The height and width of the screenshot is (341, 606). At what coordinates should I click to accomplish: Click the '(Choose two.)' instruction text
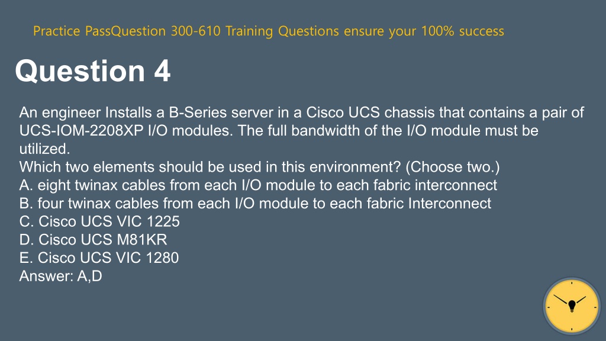pos(453,167)
